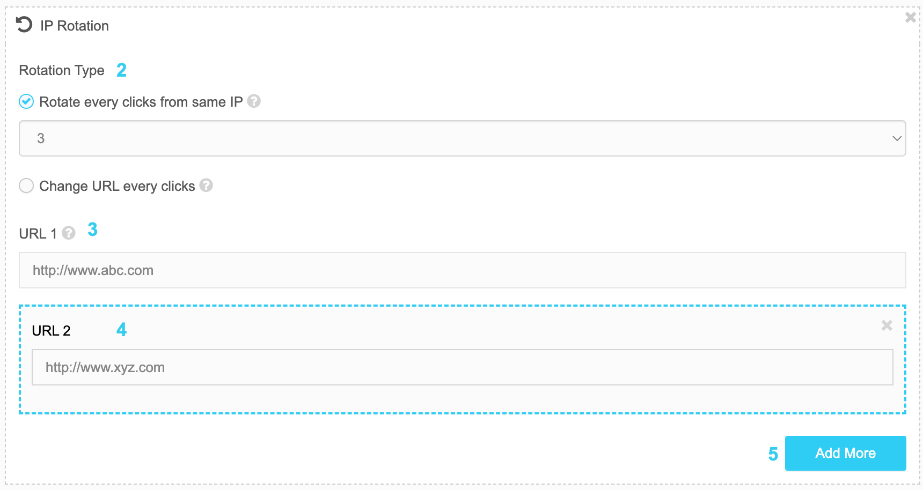923x490 pixels.
Task: Click the Rotation Type label
Action: [62, 70]
